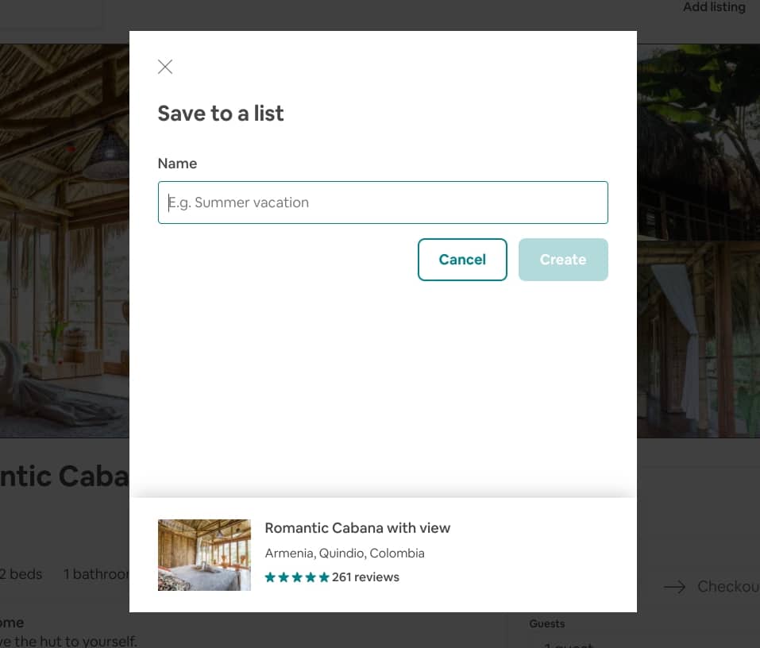Click the Save to a list heading
760x648 pixels.
click(221, 114)
